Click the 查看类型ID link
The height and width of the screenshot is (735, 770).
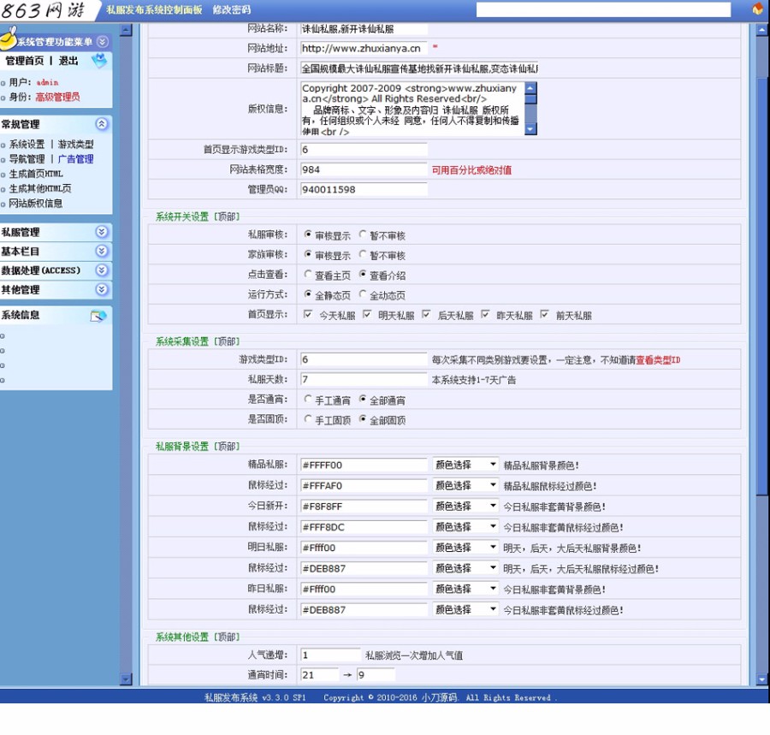(658, 360)
